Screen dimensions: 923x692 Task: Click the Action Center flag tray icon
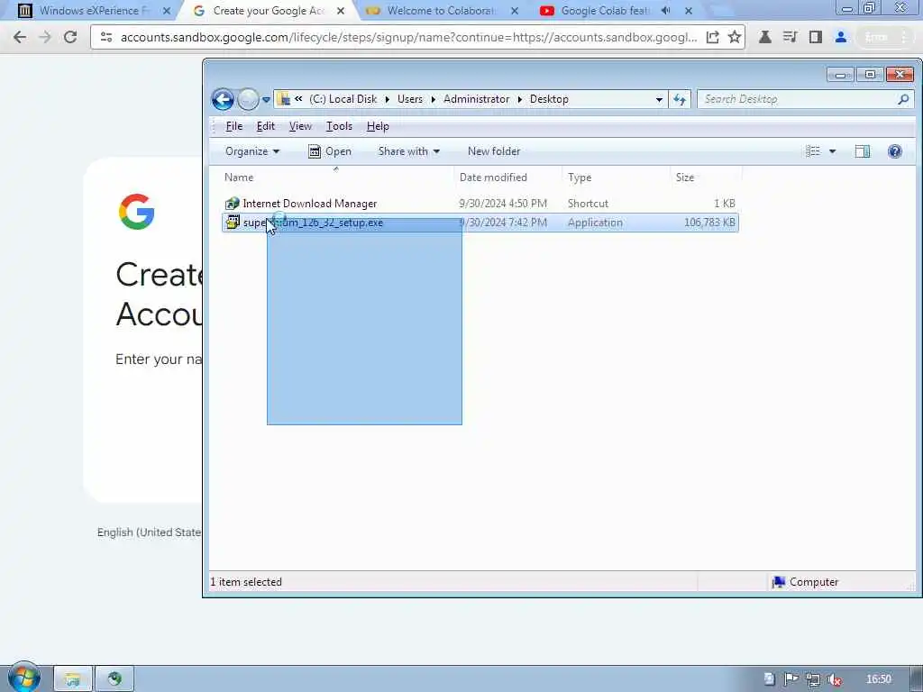click(x=790, y=679)
